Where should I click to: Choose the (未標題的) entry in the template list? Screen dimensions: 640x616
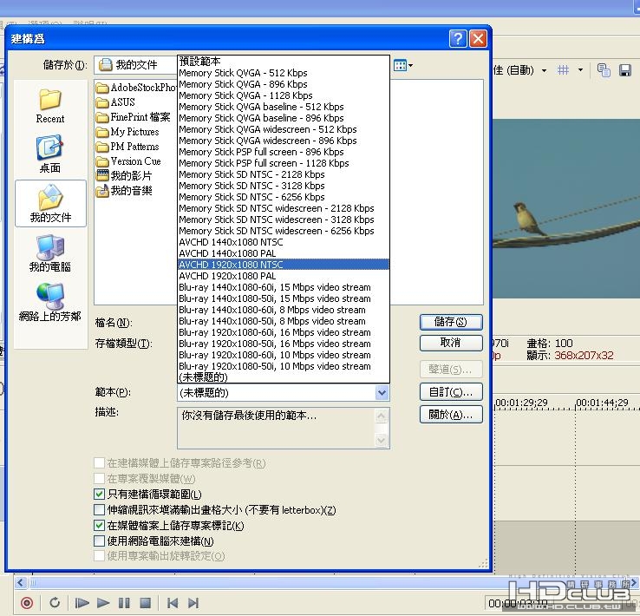click(284, 377)
